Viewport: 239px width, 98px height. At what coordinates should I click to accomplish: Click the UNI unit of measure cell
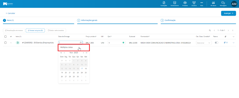coord(102,43)
